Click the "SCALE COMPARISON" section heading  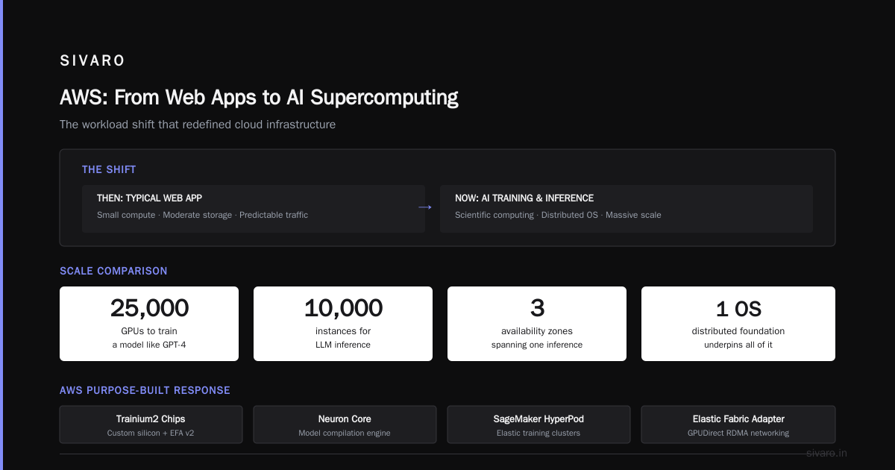tap(113, 272)
